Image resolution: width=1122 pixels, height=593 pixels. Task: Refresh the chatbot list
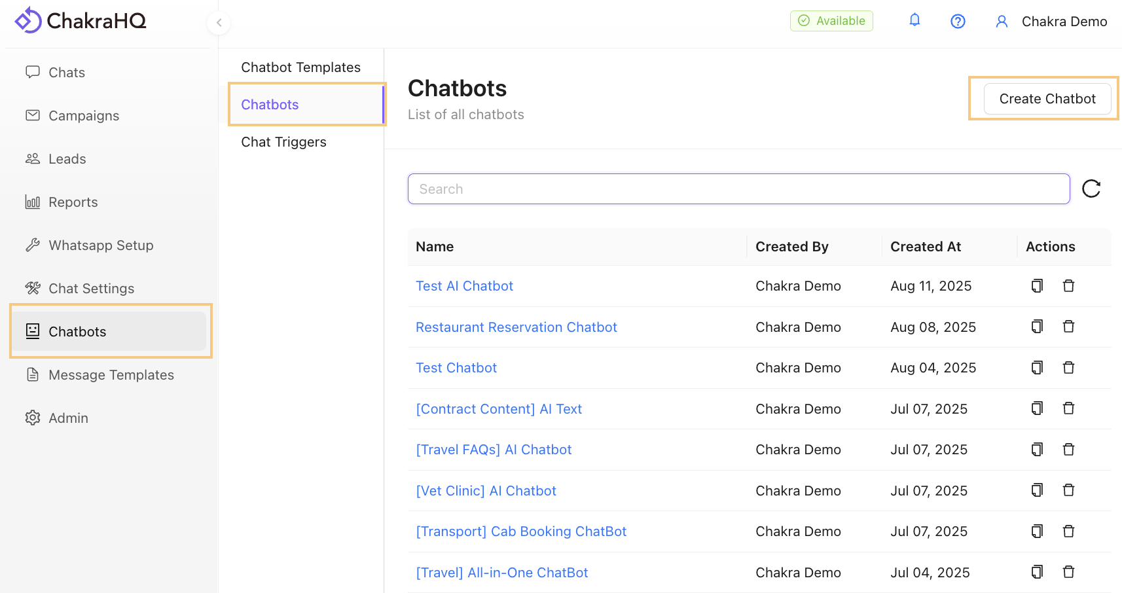point(1091,189)
